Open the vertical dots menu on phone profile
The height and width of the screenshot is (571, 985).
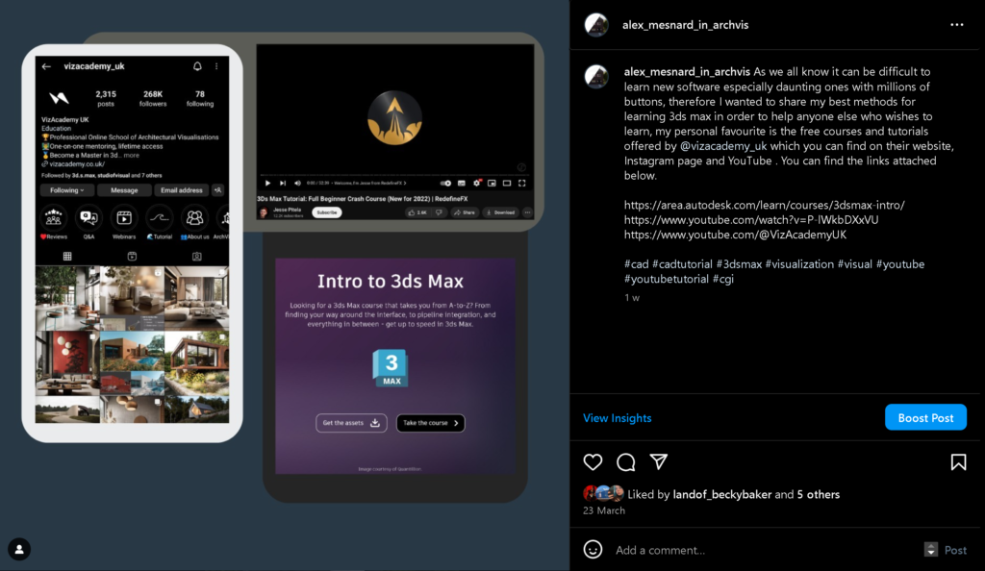click(x=216, y=66)
